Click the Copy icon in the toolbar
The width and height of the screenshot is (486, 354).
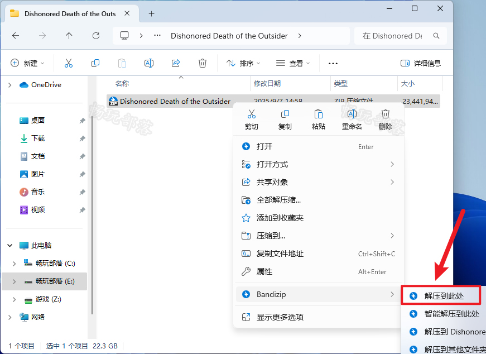pyautogui.click(x=95, y=63)
